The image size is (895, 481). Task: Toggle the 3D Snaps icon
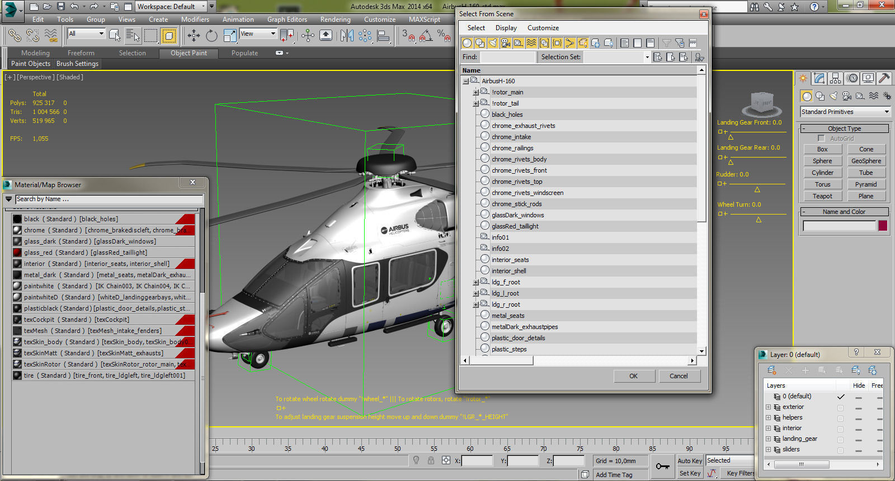408,36
